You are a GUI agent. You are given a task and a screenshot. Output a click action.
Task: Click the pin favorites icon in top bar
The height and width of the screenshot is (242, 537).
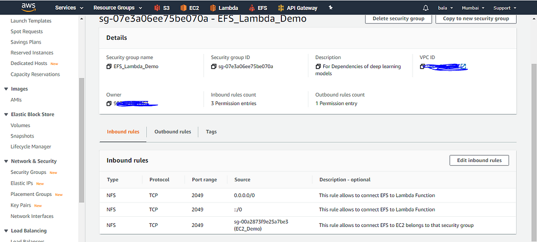pyautogui.click(x=330, y=8)
